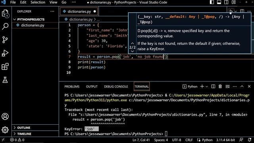The width and height of the screenshot is (254, 143).
Task: Open the Edit menu
Action: [23, 2]
